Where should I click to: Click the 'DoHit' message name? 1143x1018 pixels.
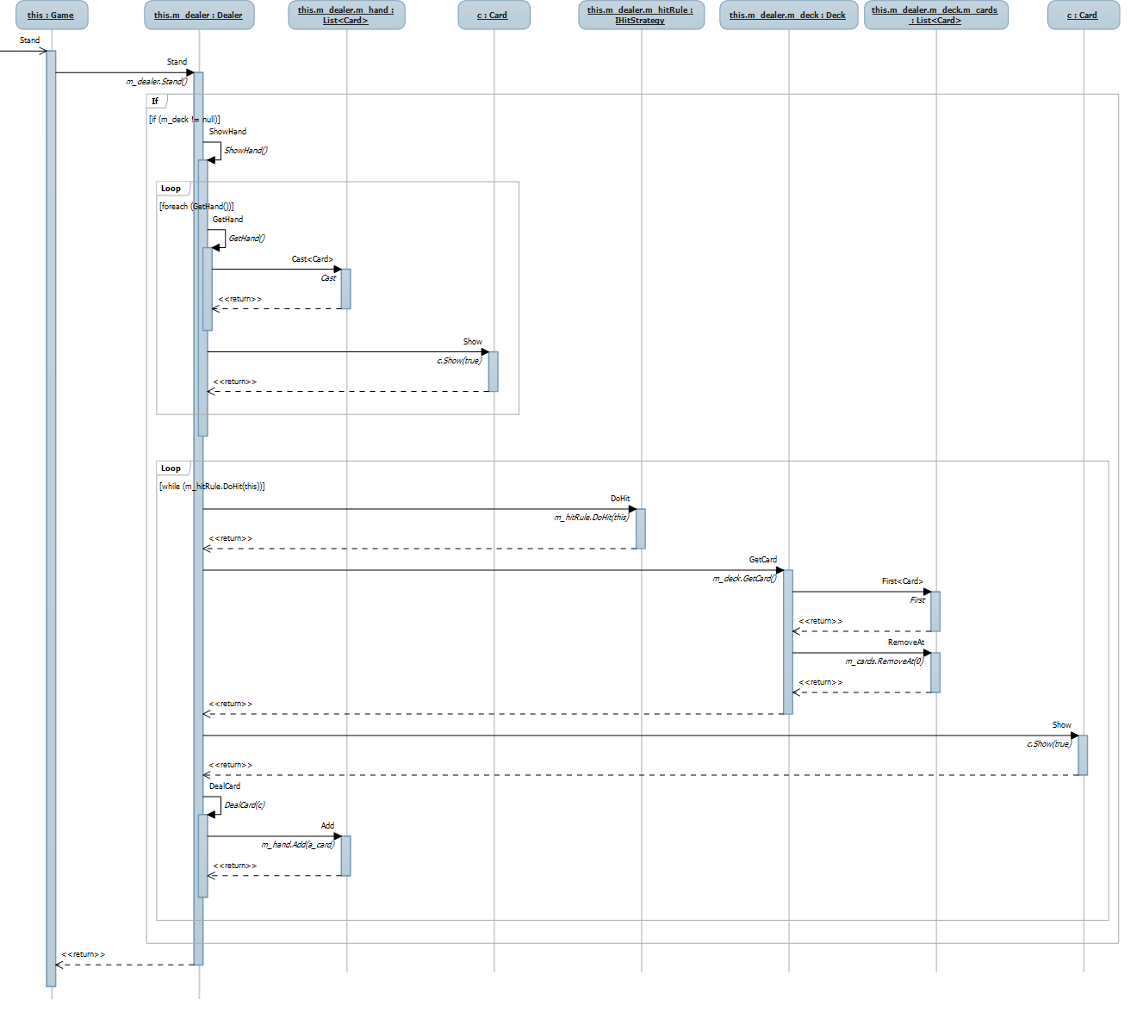tap(620, 499)
